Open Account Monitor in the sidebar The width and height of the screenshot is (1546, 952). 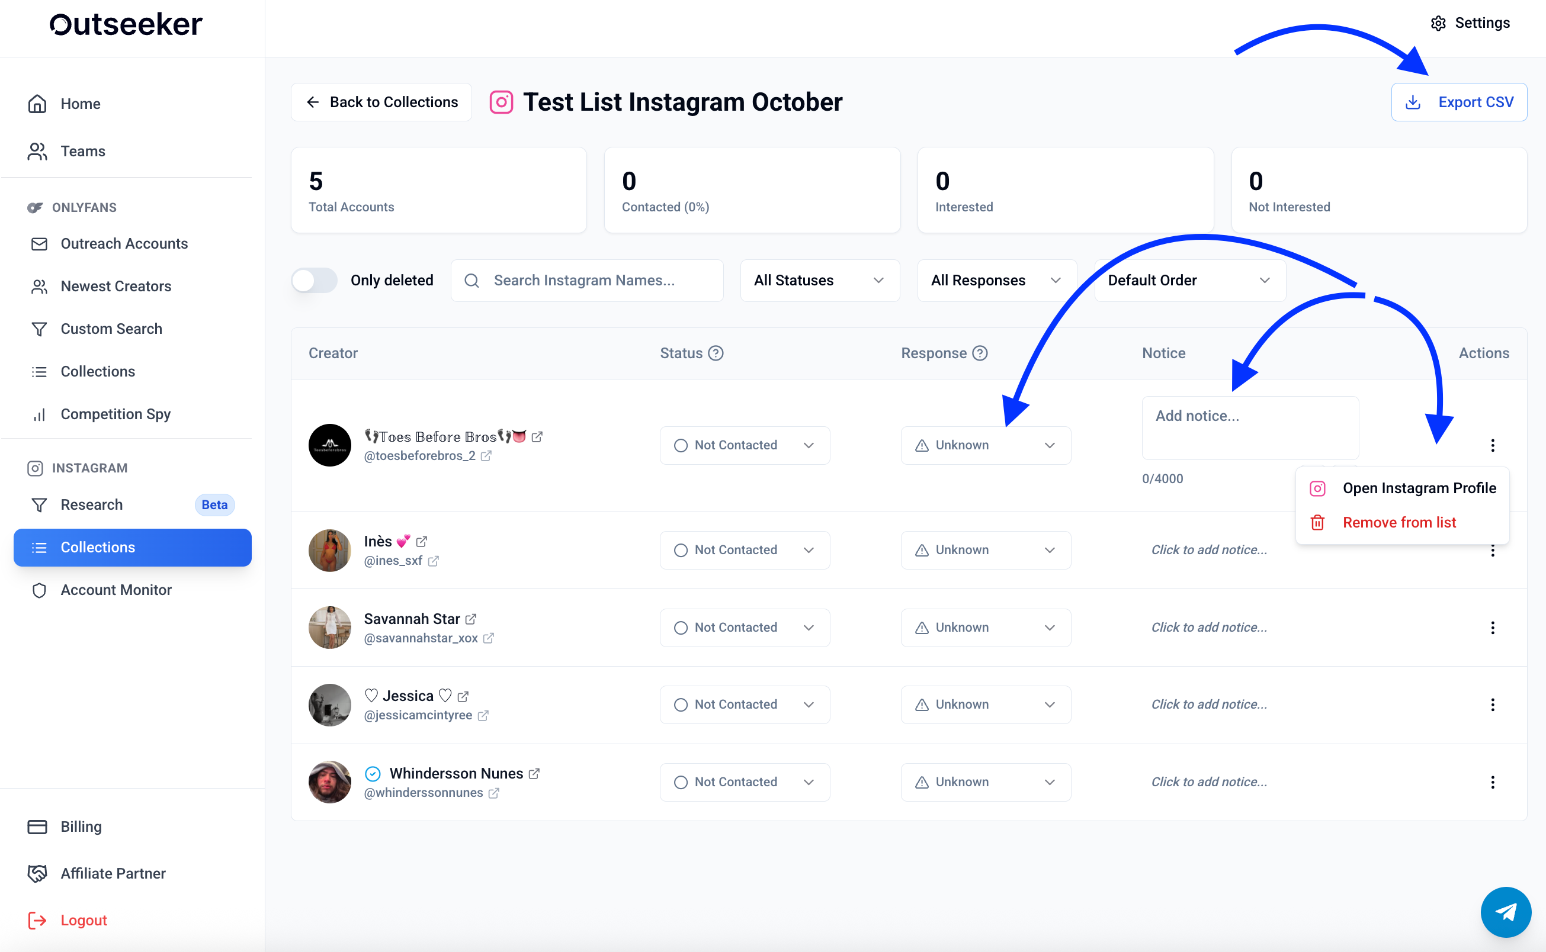(x=132, y=591)
